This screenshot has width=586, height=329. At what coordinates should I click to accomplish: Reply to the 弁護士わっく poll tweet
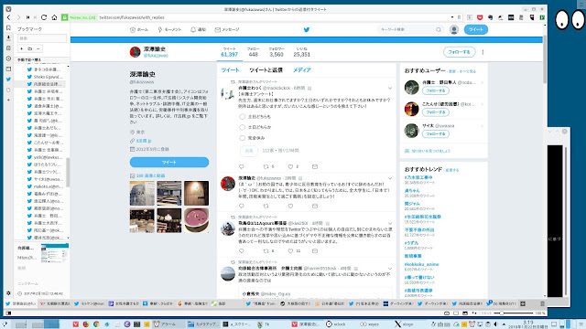pos(242,166)
